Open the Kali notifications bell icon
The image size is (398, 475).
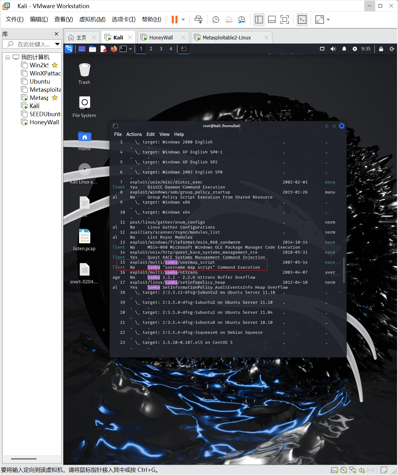pyautogui.click(x=344, y=49)
